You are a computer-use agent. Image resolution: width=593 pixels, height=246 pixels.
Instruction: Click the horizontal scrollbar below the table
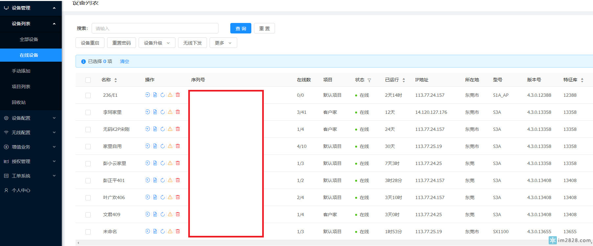329,243
